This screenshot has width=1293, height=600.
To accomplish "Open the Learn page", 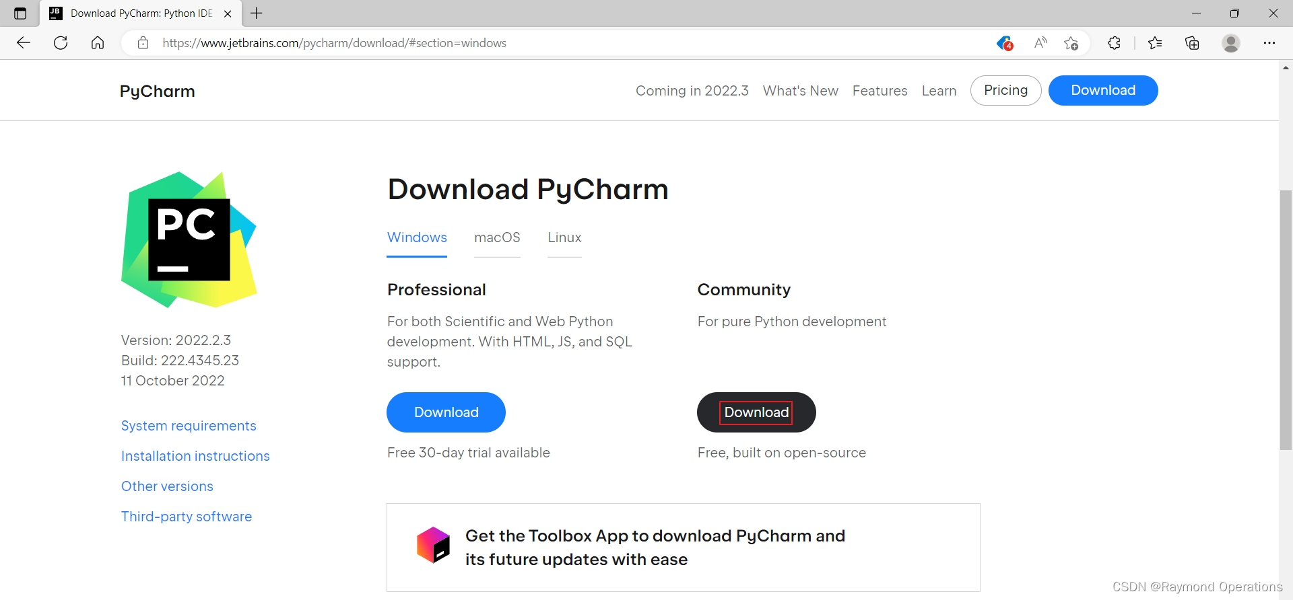I will click(x=939, y=91).
